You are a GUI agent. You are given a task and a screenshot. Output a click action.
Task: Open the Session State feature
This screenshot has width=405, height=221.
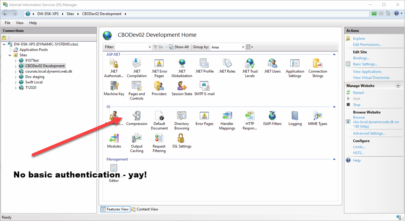pos(182,88)
